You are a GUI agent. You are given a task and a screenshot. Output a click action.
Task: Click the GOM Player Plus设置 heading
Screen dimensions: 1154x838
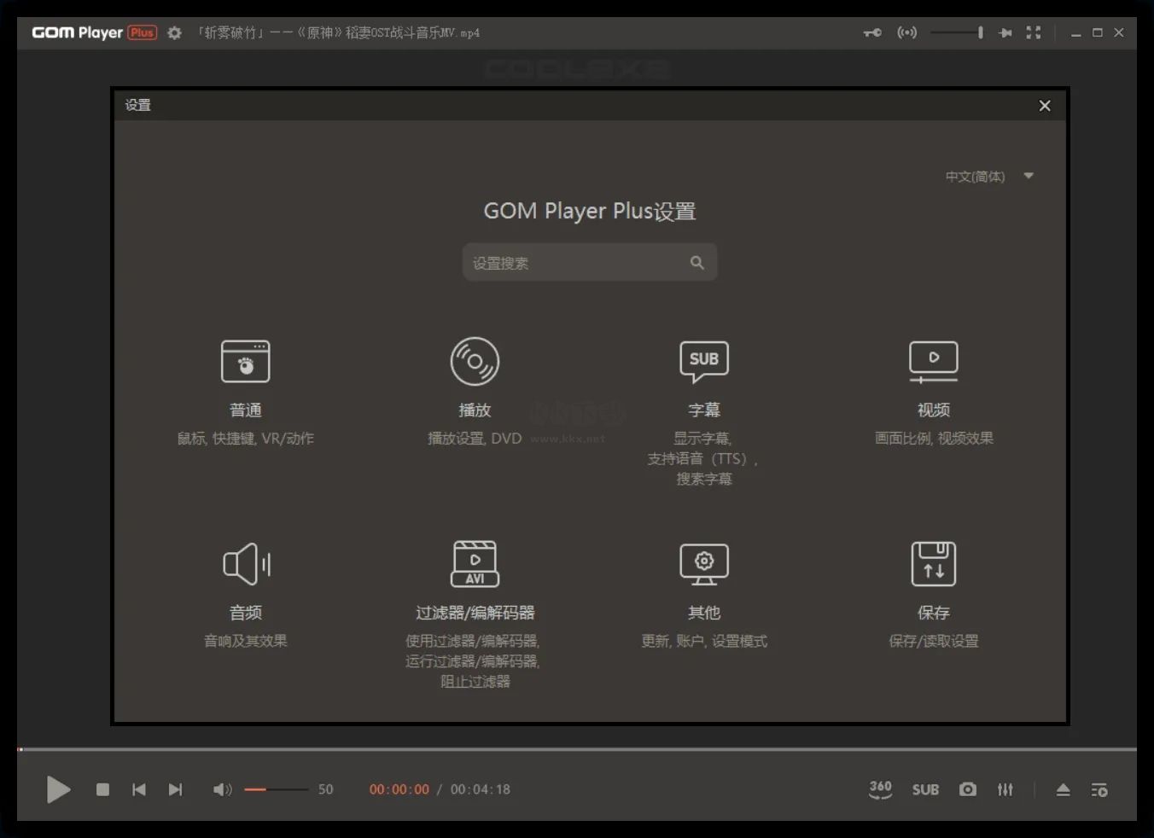tap(590, 211)
